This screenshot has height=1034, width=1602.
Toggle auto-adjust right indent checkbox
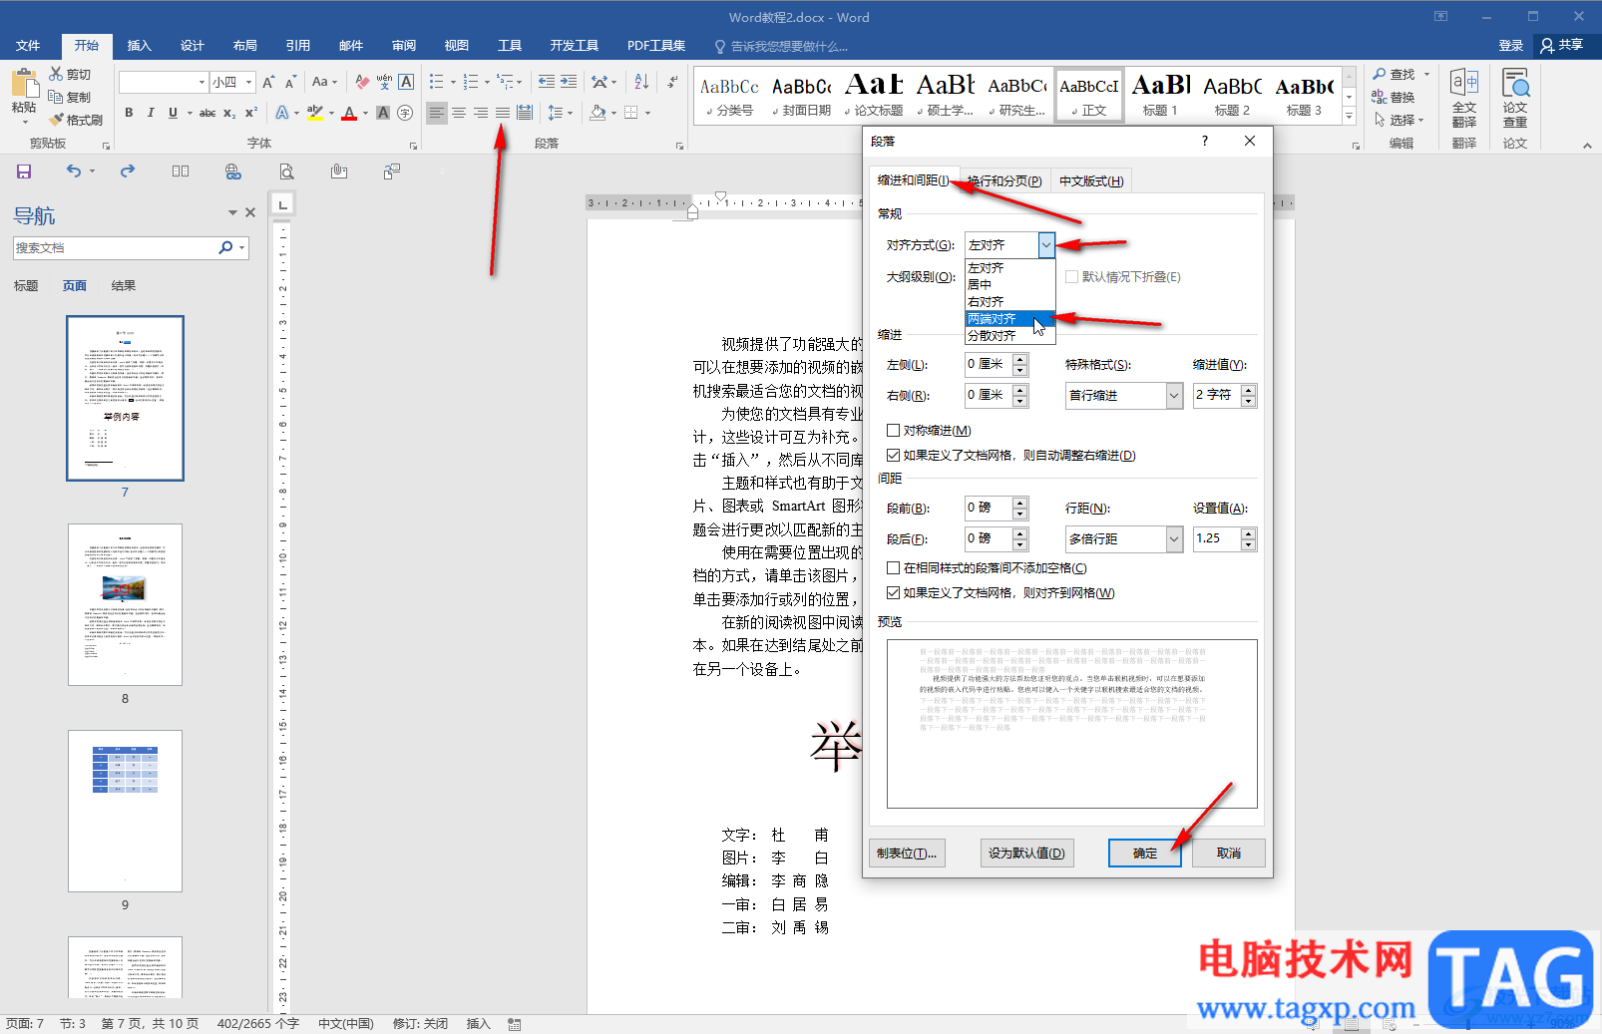[x=894, y=455]
